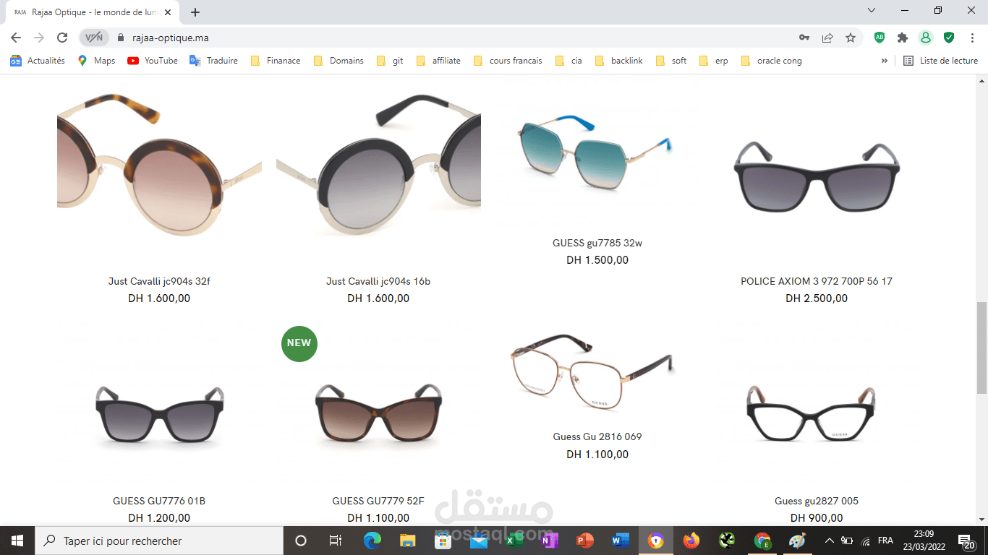Expand Domains bookmark folder

(x=338, y=61)
